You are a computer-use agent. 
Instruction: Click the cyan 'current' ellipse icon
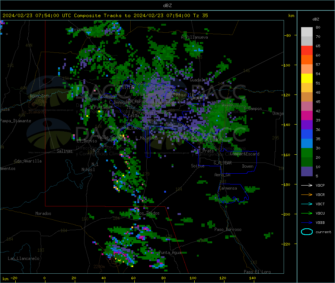307,232
